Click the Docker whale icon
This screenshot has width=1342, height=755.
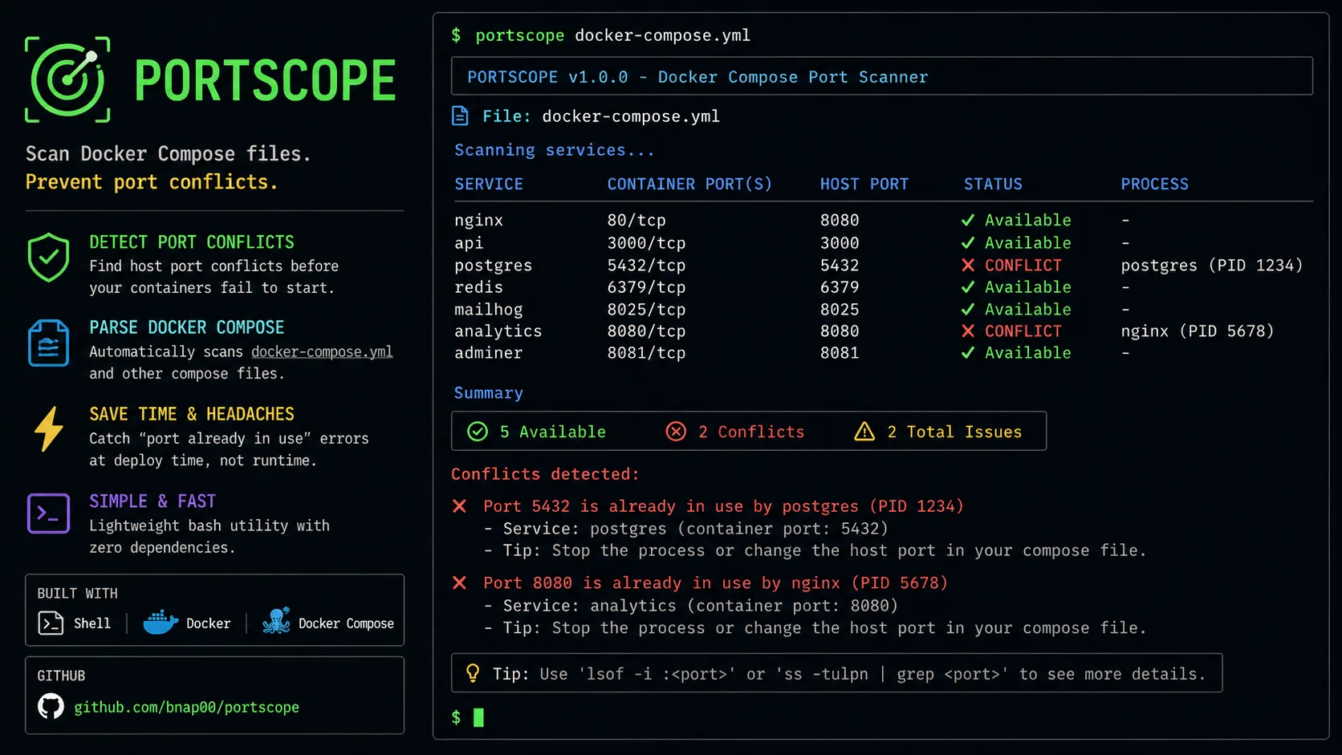click(x=160, y=621)
